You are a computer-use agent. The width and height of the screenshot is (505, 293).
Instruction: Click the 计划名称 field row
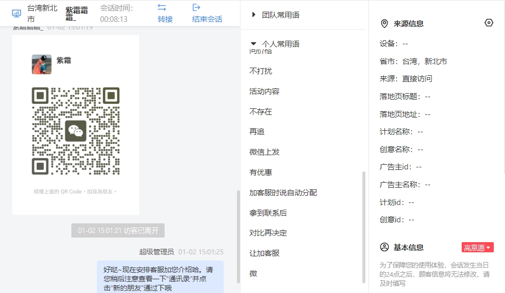click(401, 131)
